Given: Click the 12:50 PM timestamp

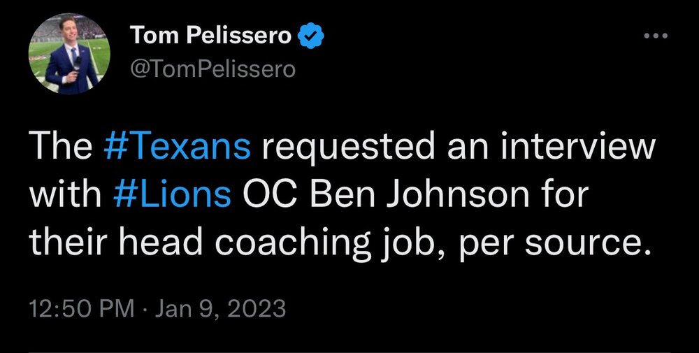Looking at the screenshot, I should [x=76, y=308].
